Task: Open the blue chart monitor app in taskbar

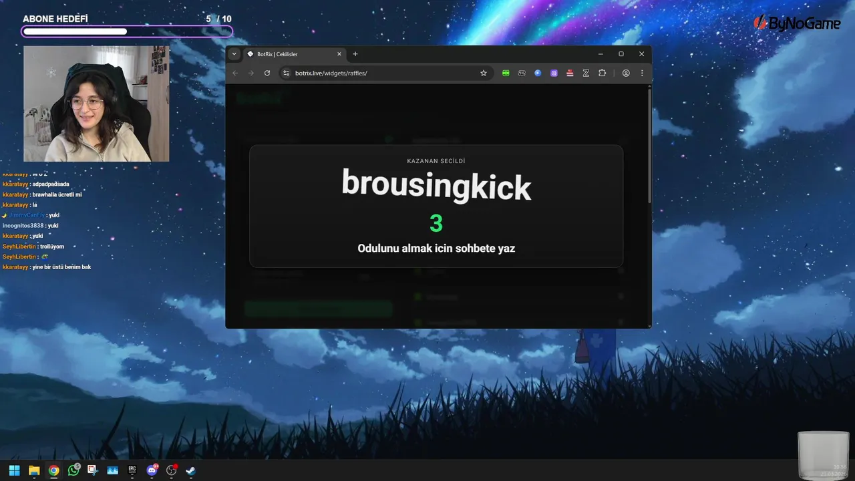Action: point(112,470)
